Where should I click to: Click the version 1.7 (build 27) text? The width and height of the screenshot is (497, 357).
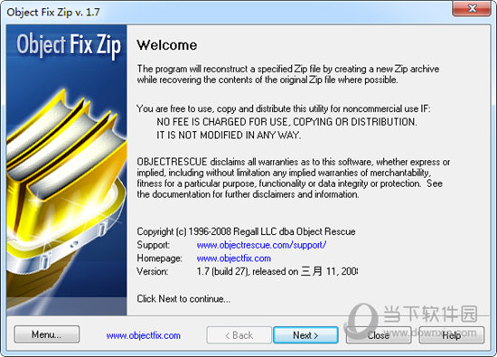[x=277, y=271]
